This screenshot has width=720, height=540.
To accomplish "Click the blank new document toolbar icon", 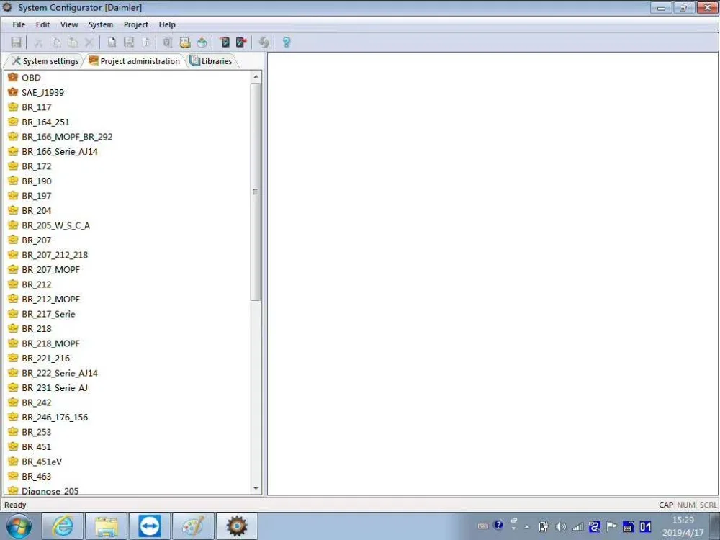I will pyautogui.click(x=112, y=42).
